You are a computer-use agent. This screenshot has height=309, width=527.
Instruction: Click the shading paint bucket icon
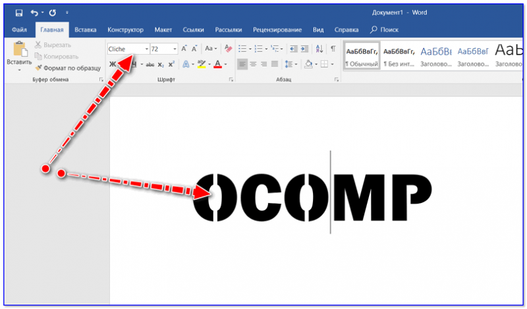click(x=308, y=64)
